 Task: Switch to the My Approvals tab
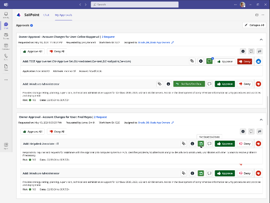63,15
